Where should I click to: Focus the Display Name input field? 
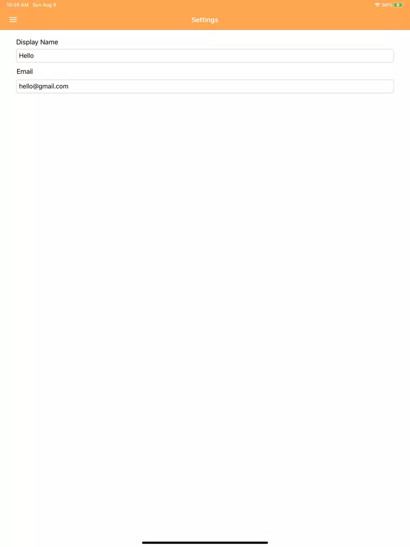[x=204, y=56]
